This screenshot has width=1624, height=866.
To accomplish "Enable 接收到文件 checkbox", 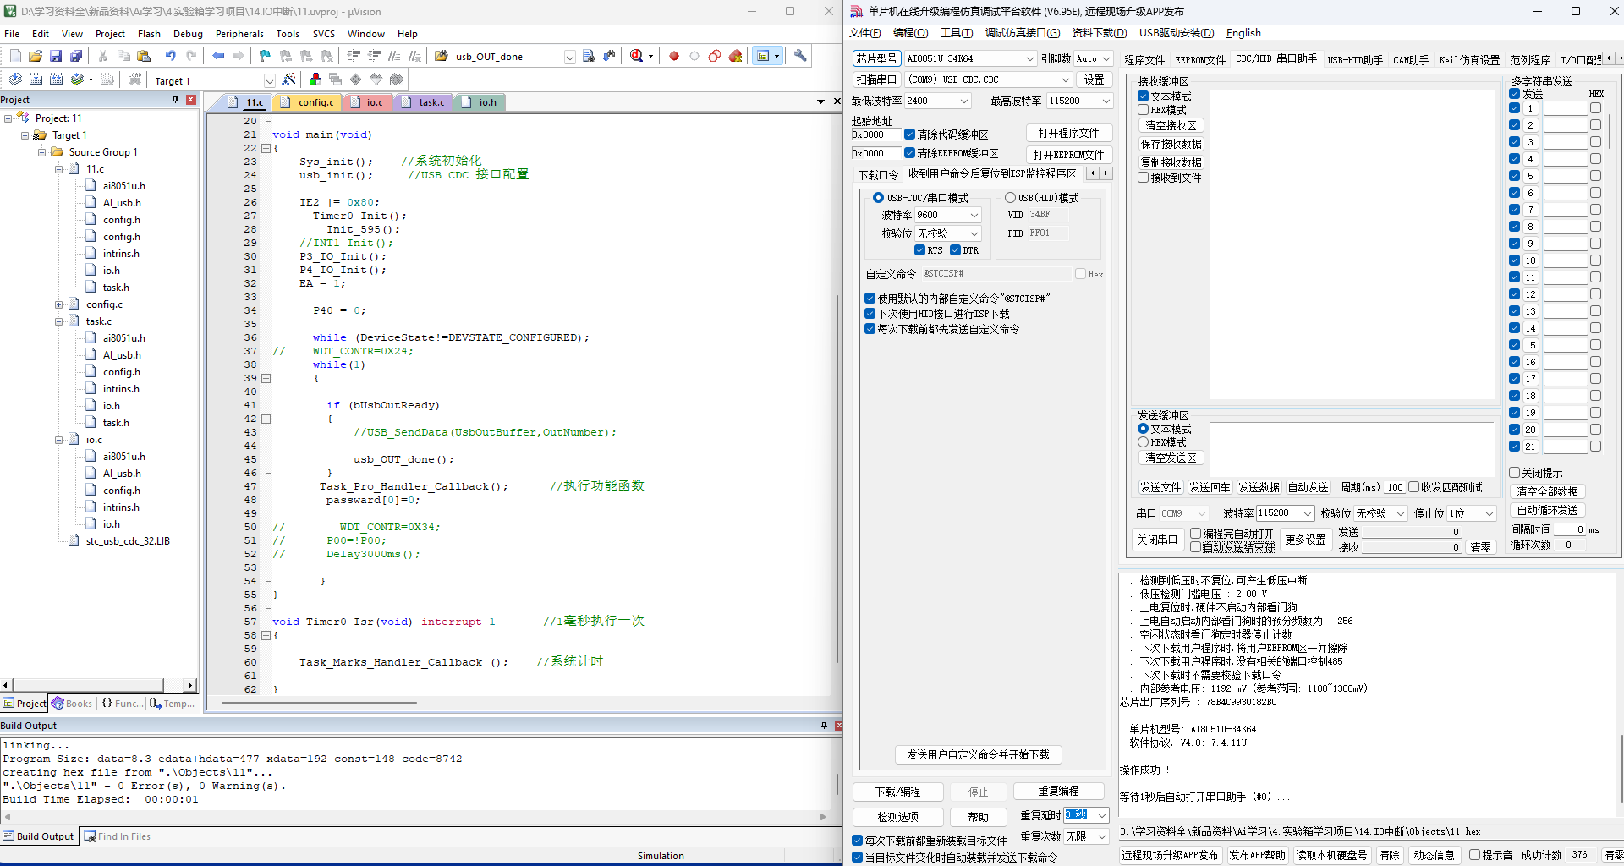I will [1143, 178].
